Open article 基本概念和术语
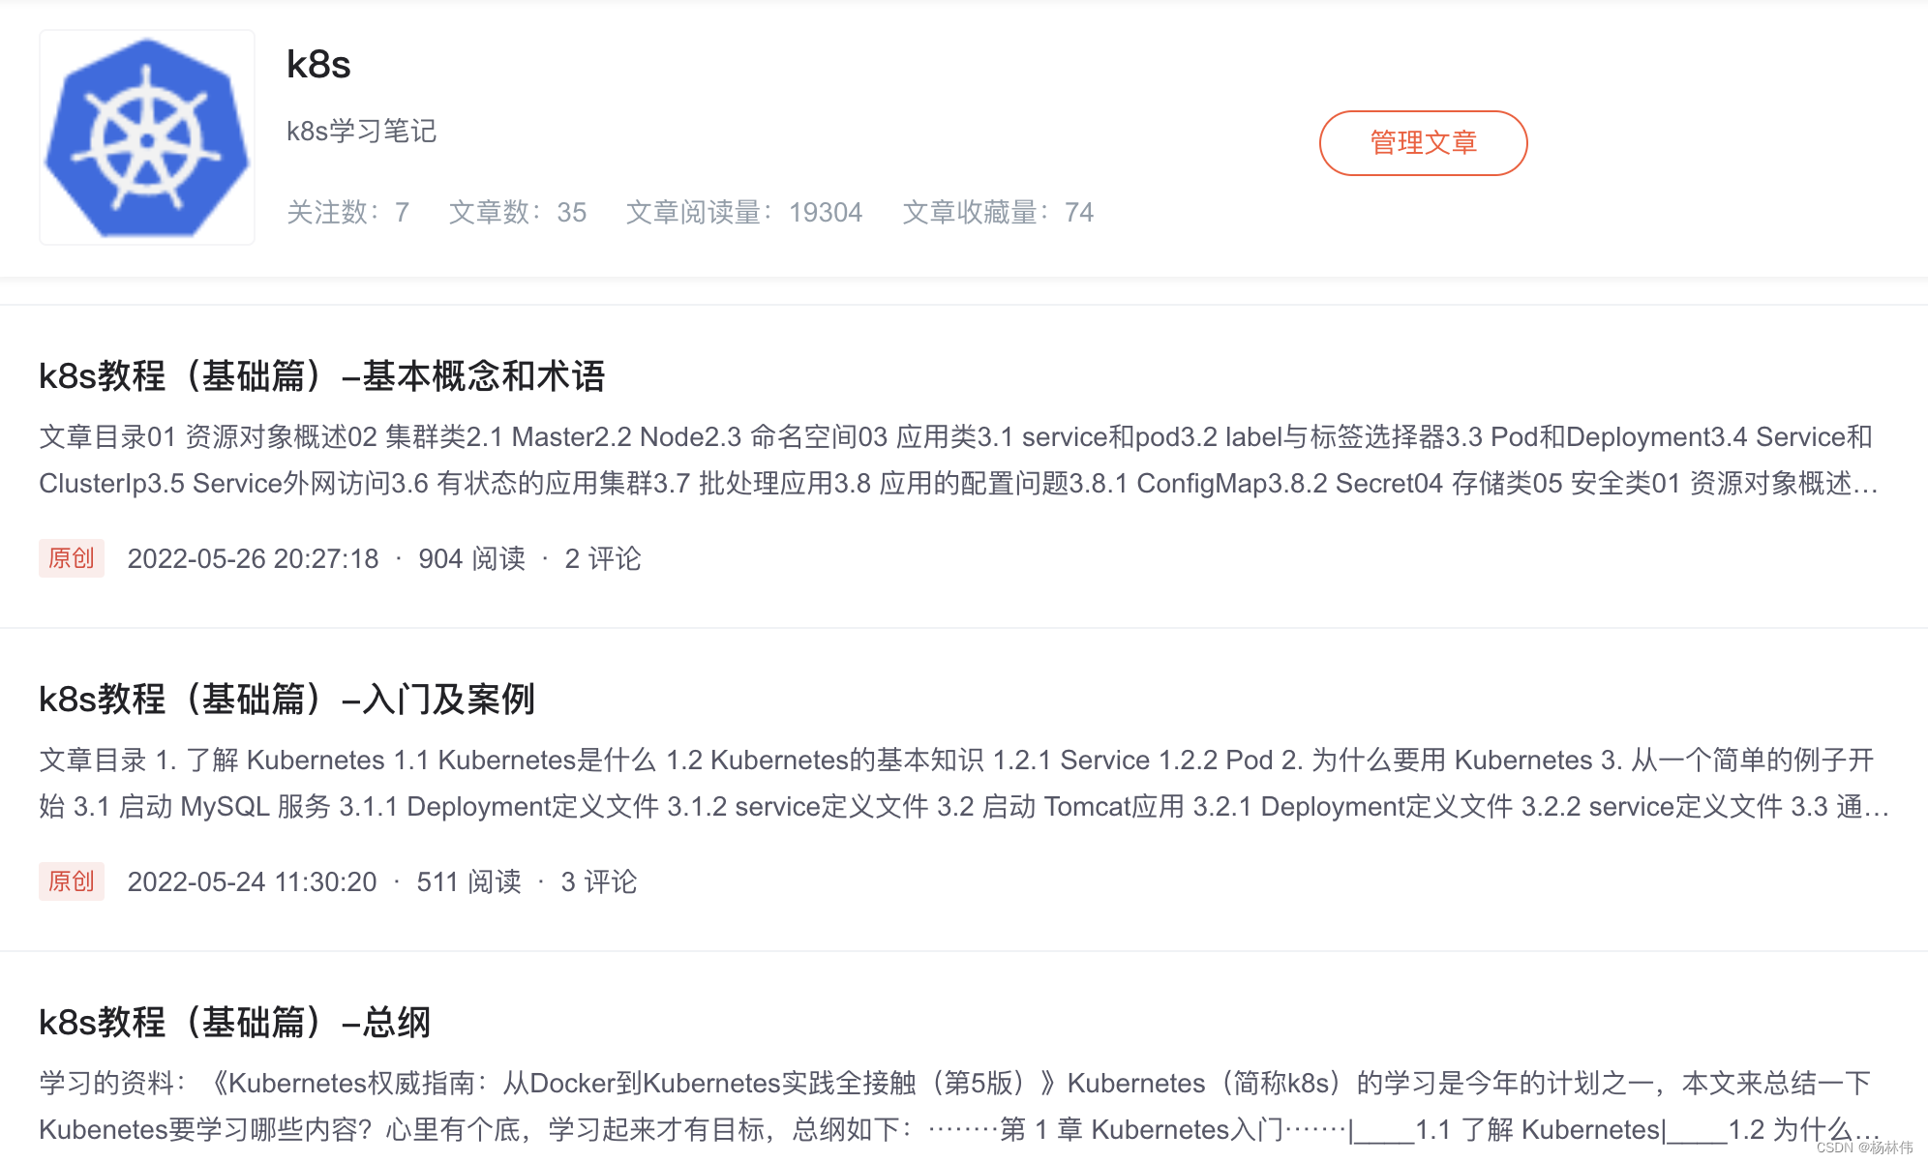 pos(321,375)
